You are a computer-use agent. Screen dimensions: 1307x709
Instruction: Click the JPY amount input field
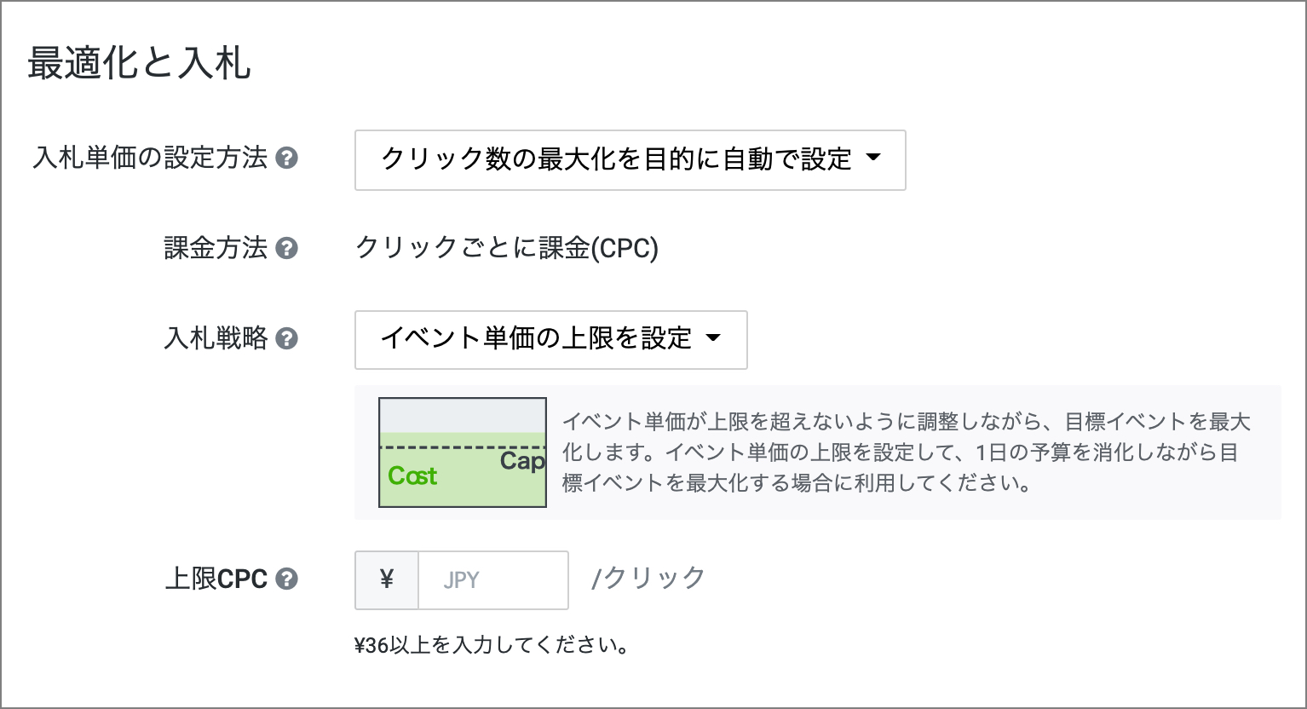pos(492,580)
